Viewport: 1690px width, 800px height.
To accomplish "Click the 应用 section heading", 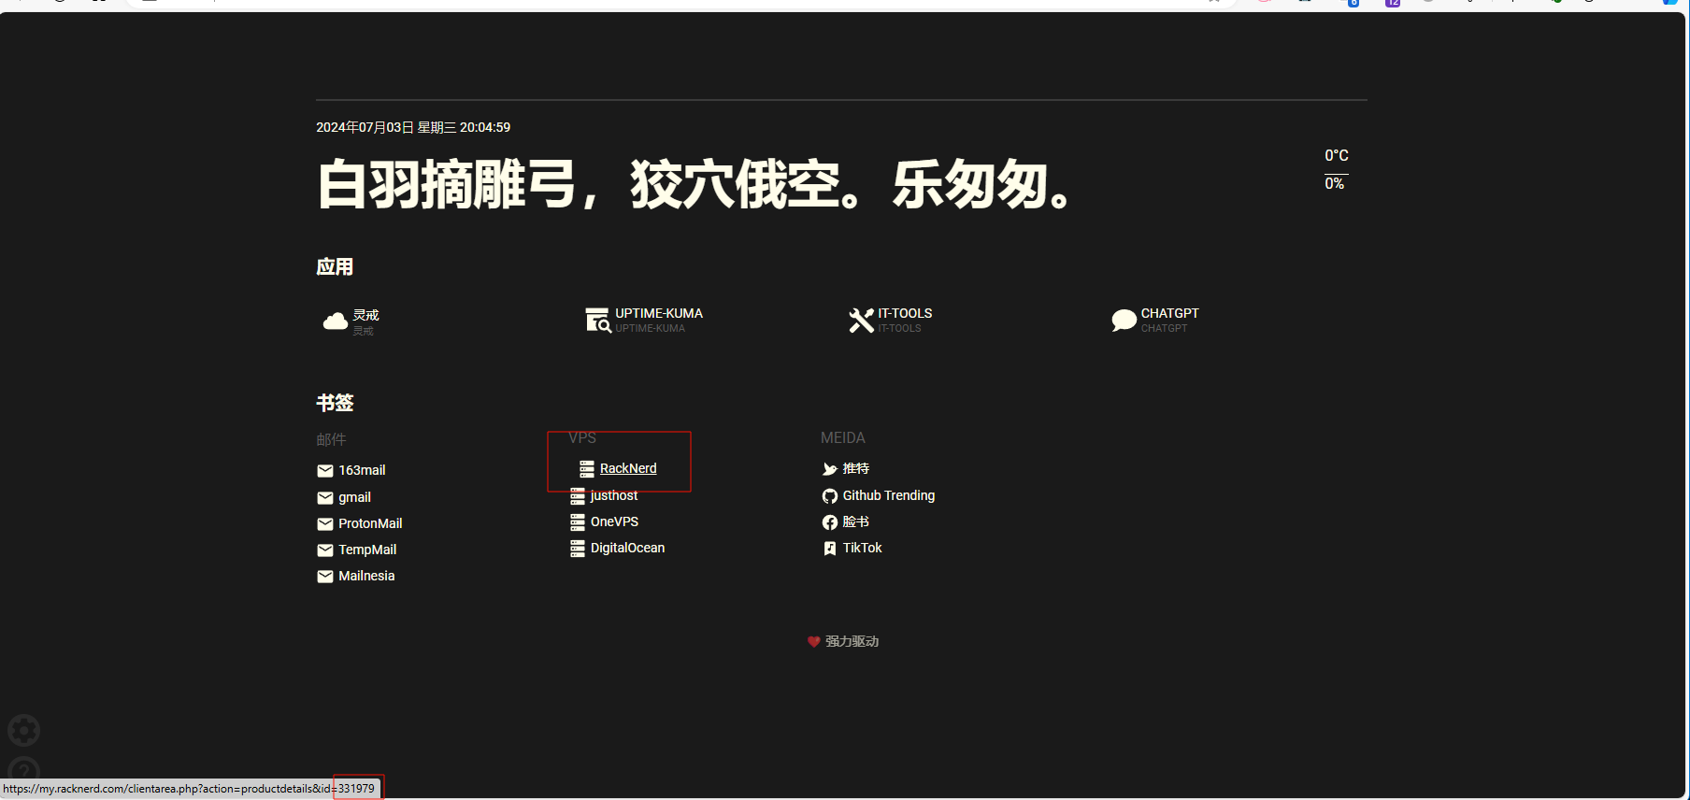I will (335, 267).
